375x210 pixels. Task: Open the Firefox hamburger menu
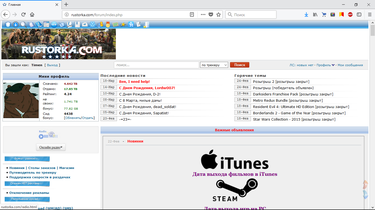[370, 15]
